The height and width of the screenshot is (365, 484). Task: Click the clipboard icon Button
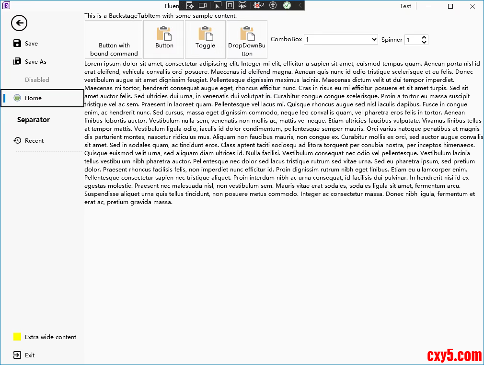tap(164, 39)
